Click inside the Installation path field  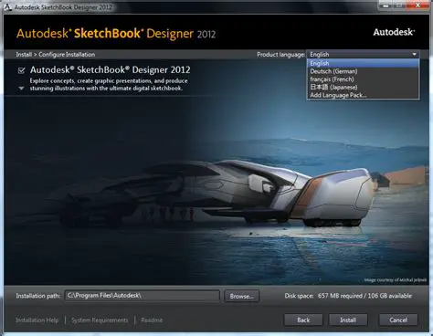tap(142, 296)
